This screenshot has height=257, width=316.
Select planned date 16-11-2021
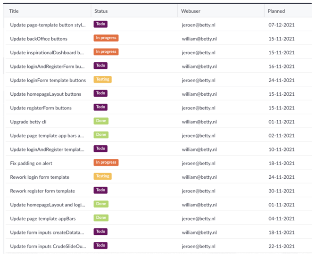(x=282, y=66)
